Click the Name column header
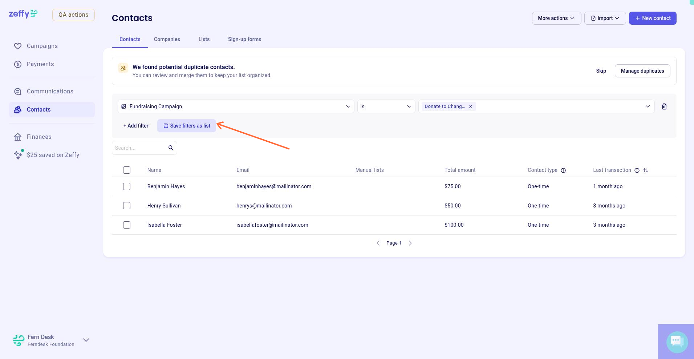Viewport: 694px width, 359px height. pyautogui.click(x=154, y=170)
